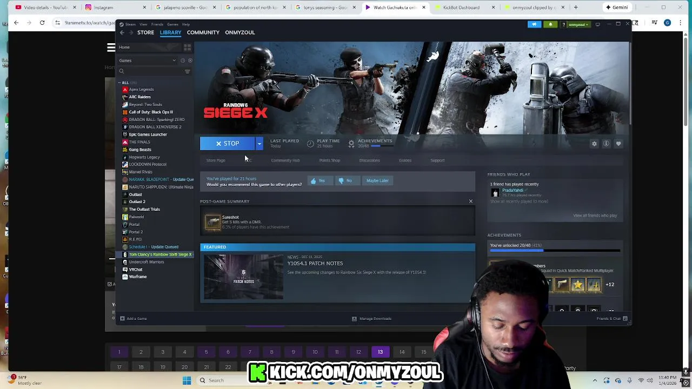Select Hogwarts Legacy in the game list
Screen dimensions: 692x389
[x=144, y=157]
